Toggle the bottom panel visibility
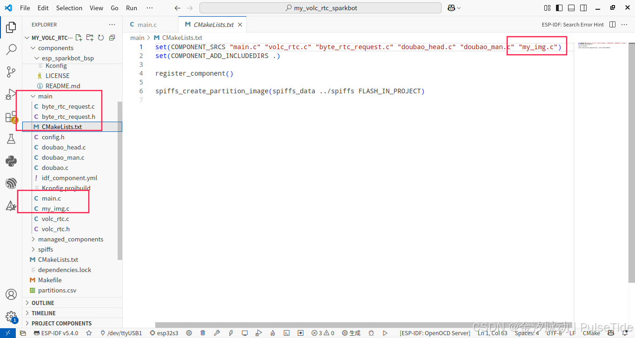Viewport: 635px width, 338px height. [571, 8]
